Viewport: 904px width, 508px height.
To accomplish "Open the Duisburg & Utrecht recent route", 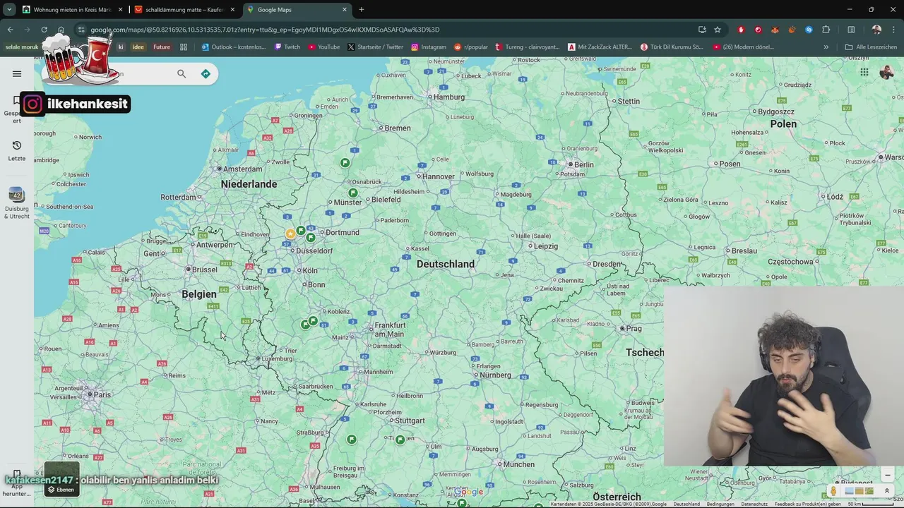I will point(17,203).
